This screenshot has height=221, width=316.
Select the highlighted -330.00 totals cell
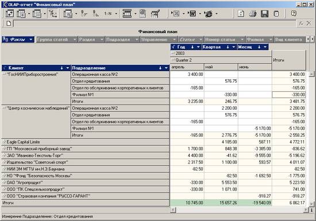click(x=289, y=95)
